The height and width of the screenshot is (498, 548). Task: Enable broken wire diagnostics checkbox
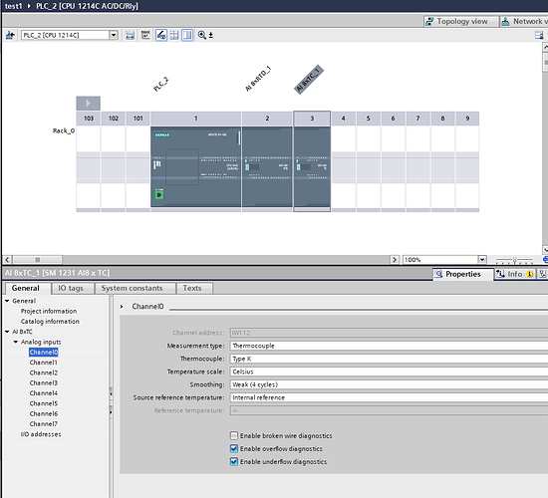click(x=234, y=435)
